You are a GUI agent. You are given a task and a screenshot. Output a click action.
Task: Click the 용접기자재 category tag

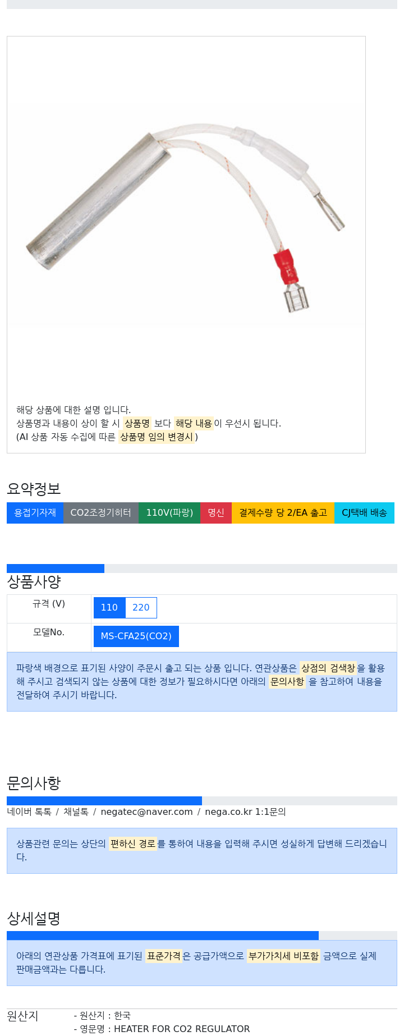tap(35, 513)
